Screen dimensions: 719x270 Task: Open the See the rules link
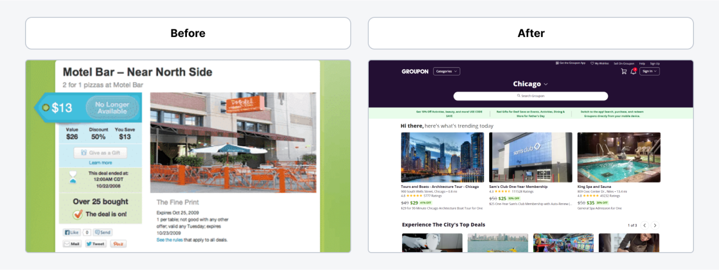tap(169, 240)
